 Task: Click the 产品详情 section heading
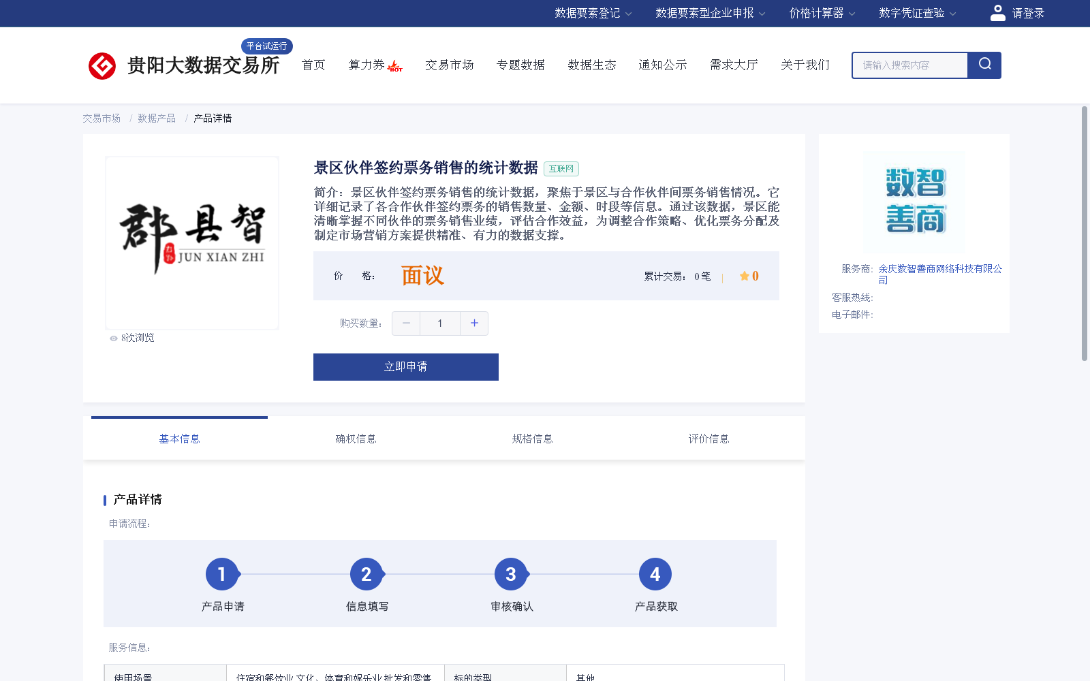pos(138,500)
